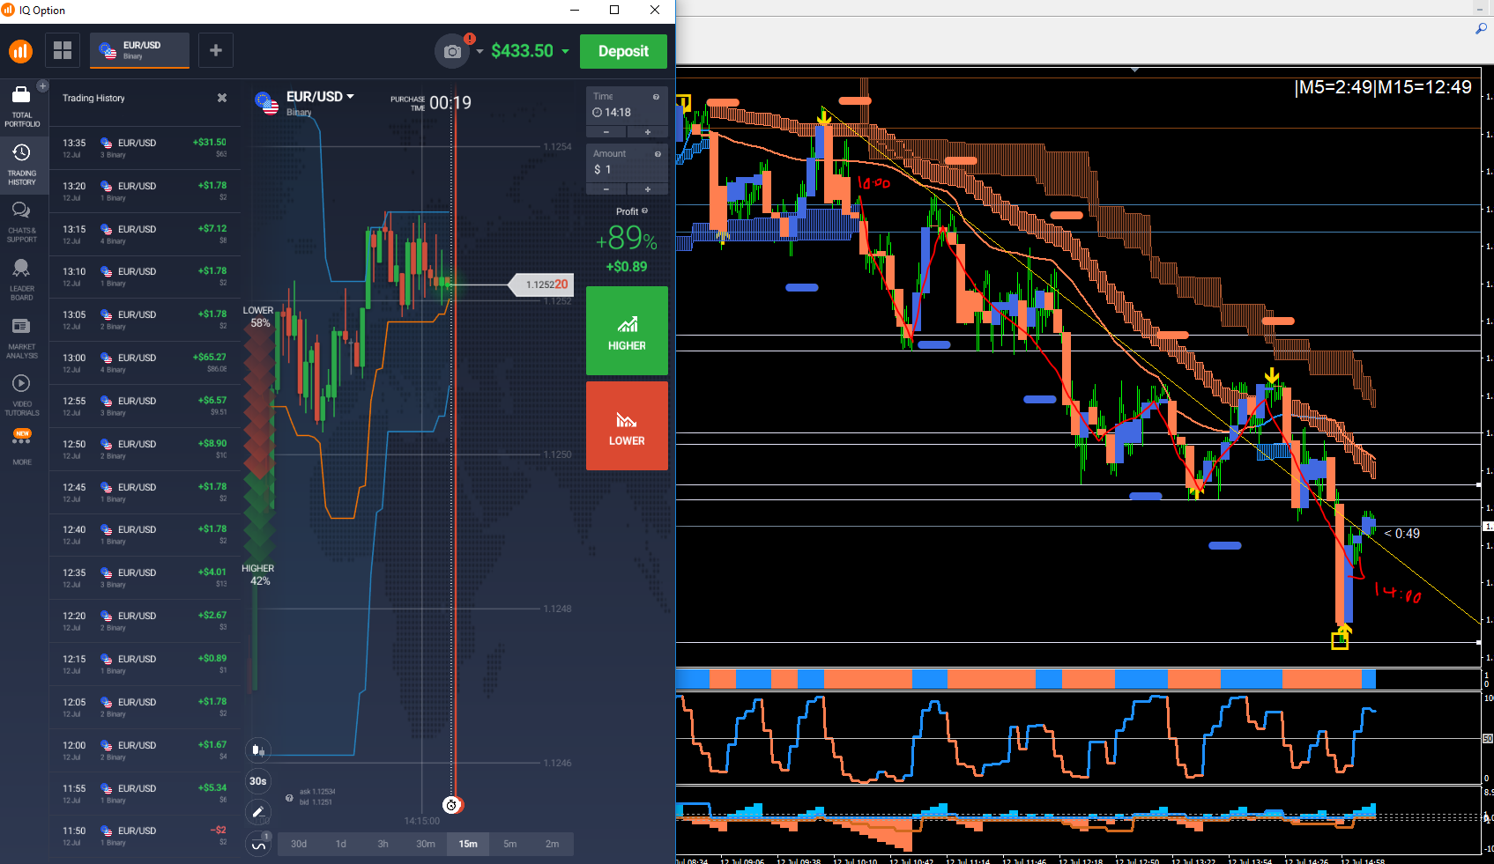Screen dimensions: 1494x864
Task: Open the 13:20 EUR/USD history row
Action: click(145, 191)
